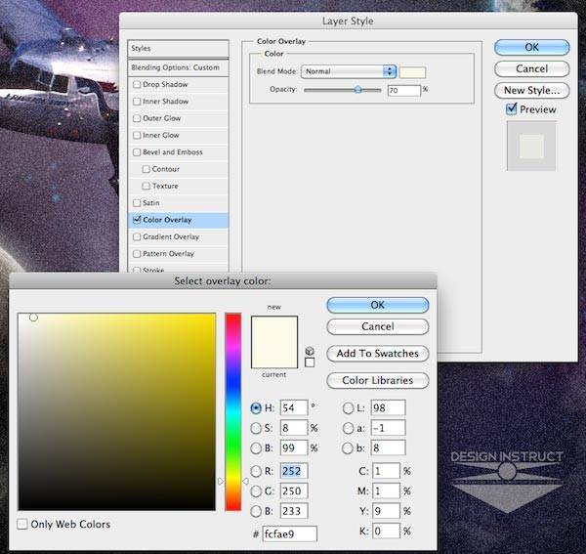Viewport: 586px width, 554px height.
Task: Click OK in the color picker dialog
Action: pyautogui.click(x=377, y=306)
